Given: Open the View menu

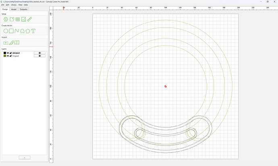Looking at the screenshot, I should [x=20, y=5].
